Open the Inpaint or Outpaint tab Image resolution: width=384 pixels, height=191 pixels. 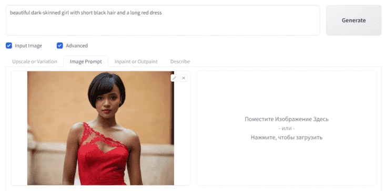(x=136, y=61)
